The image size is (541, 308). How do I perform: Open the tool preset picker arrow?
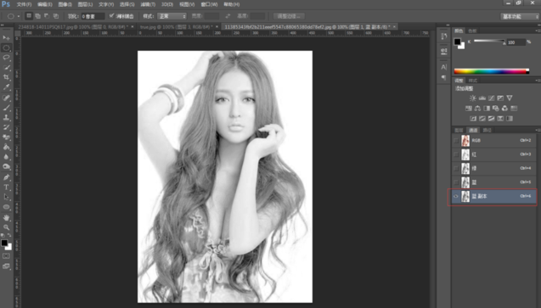(19, 16)
